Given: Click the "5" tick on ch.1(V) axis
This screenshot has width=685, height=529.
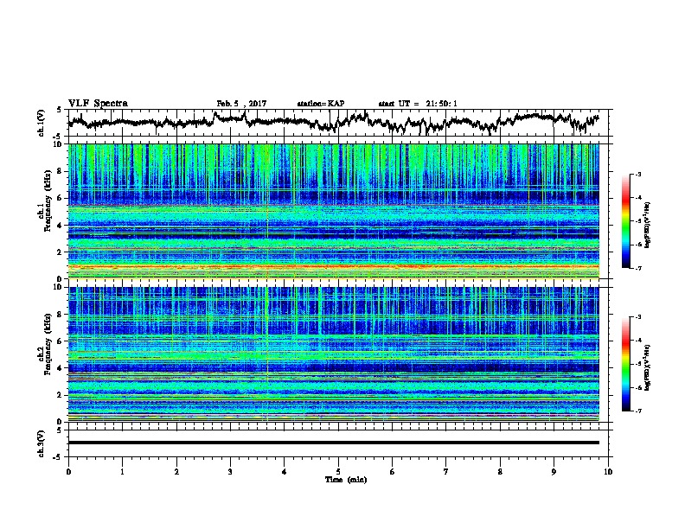Looking at the screenshot, I should tap(60, 110).
